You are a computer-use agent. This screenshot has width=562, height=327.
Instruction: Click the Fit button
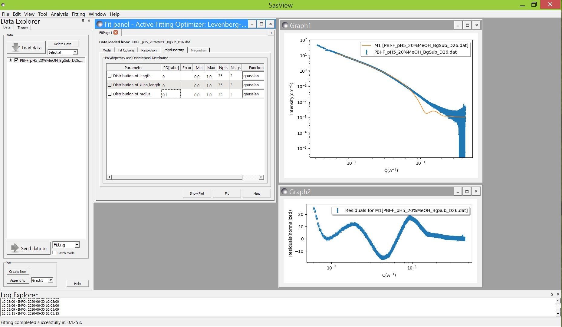tap(227, 193)
